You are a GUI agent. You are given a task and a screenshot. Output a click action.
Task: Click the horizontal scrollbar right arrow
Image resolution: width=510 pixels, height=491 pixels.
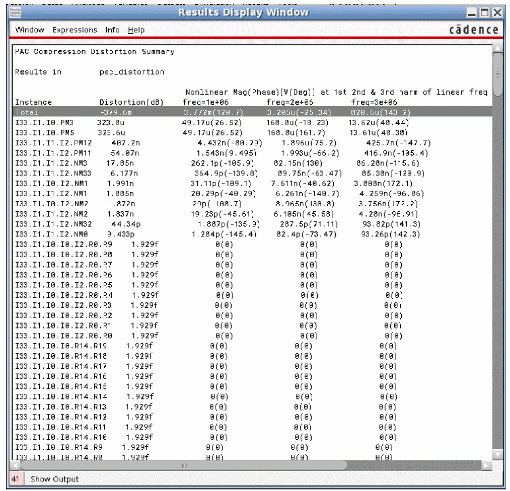pos(486,465)
